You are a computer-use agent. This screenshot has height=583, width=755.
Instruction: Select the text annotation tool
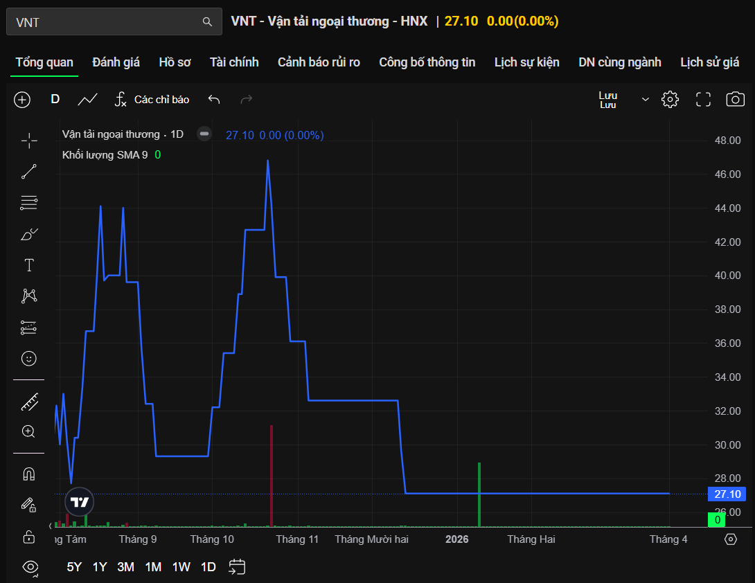pyautogui.click(x=29, y=265)
